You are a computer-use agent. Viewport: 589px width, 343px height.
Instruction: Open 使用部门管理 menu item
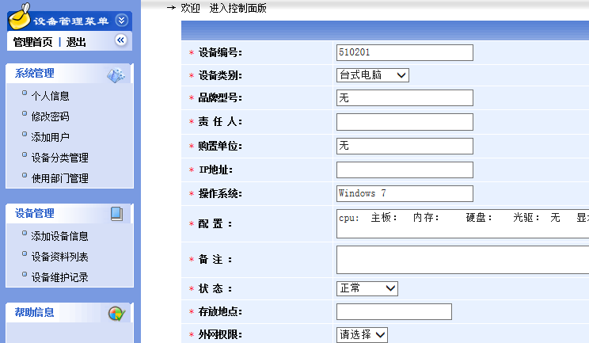59,178
